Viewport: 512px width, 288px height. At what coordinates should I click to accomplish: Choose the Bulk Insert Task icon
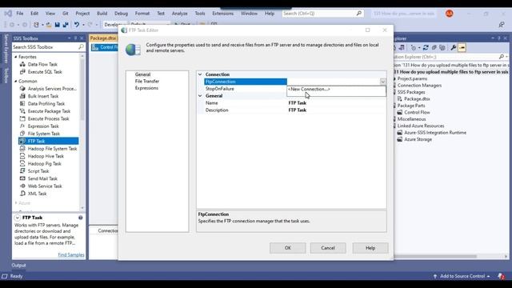[x=22, y=96]
